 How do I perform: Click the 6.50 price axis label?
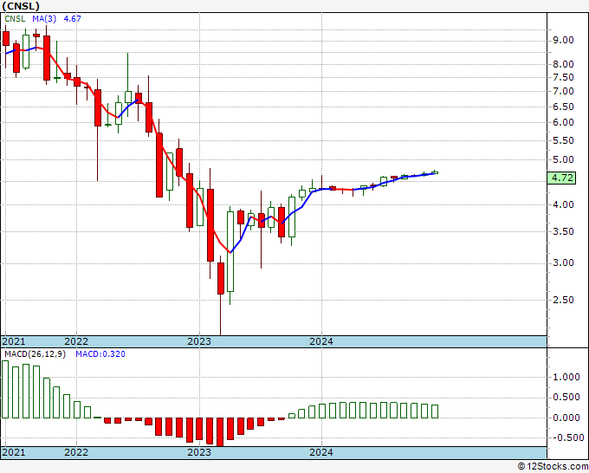pyautogui.click(x=563, y=107)
